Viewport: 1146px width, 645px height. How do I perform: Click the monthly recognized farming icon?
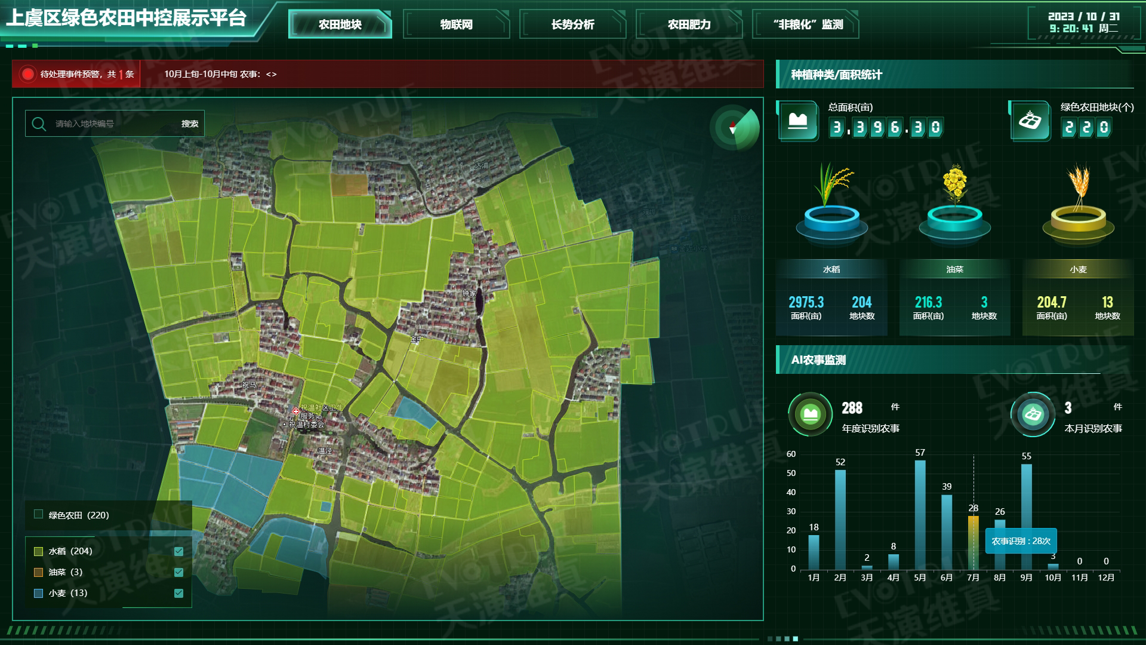[x=1033, y=414]
